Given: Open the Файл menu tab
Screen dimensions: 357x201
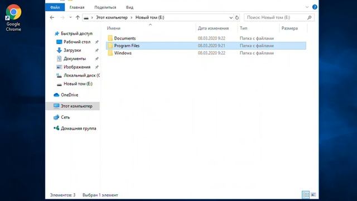Looking at the screenshot, I should (55, 7).
